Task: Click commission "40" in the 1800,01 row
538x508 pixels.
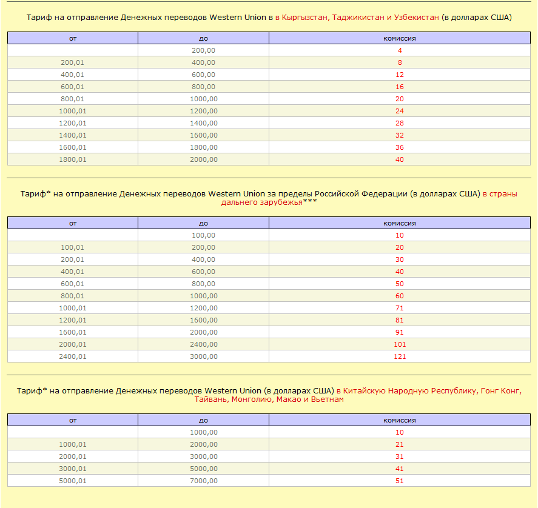Action: point(400,159)
